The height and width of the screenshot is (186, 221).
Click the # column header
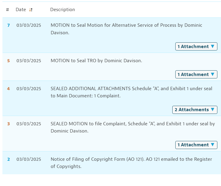[8, 10]
